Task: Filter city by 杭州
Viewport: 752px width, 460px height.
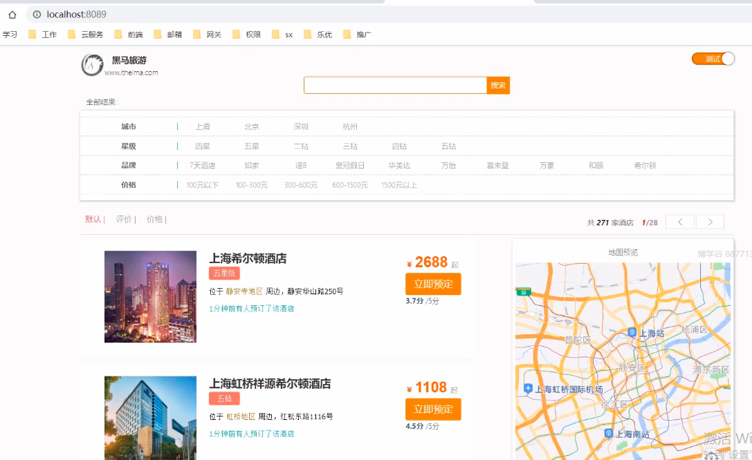Action: pos(350,127)
